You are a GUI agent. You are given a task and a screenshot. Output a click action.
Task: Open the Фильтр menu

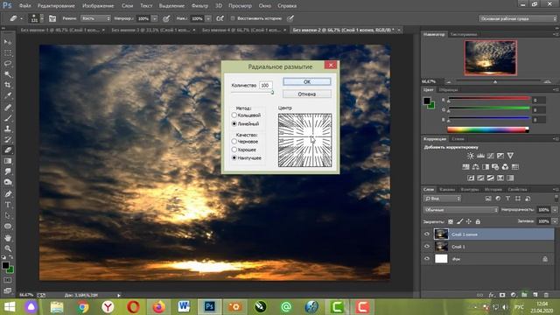pos(199,6)
